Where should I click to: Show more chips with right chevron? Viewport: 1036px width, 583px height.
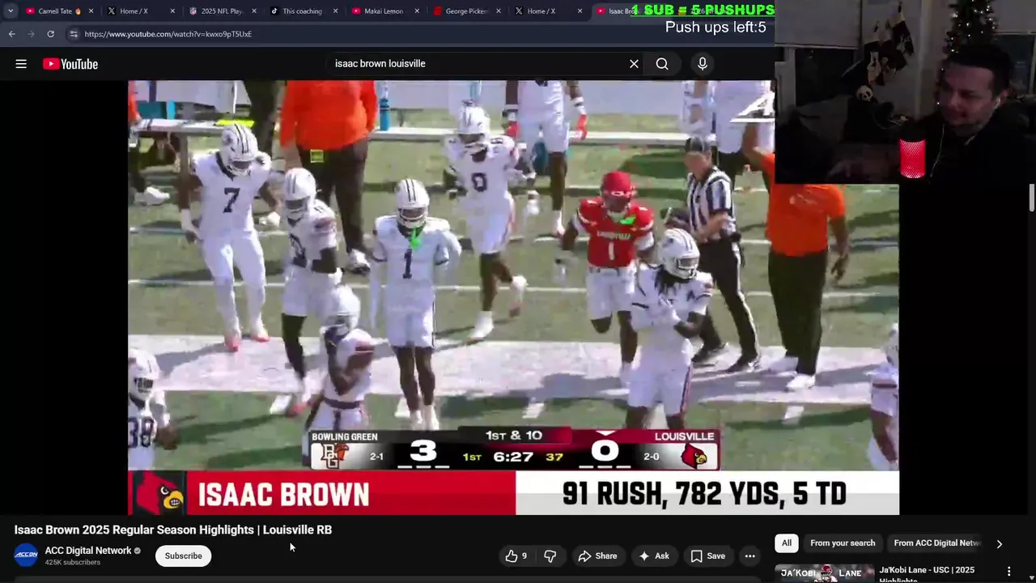999,544
